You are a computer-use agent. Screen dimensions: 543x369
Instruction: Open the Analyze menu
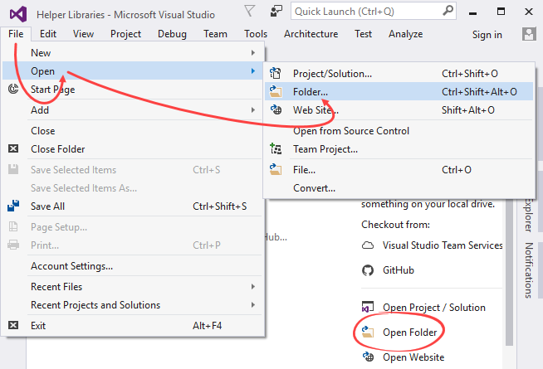[405, 34]
